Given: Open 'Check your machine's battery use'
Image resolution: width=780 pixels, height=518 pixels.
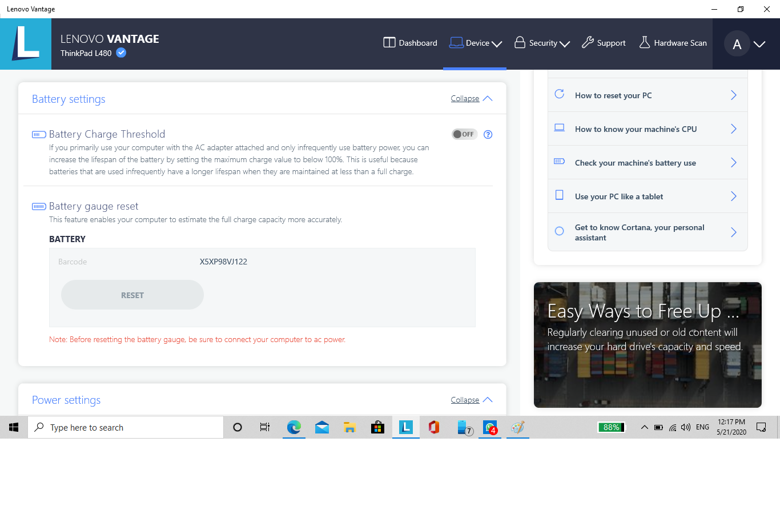Looking at the screenshot, I should pos(648,162).
